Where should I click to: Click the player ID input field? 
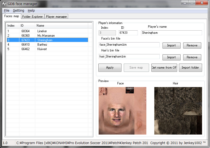[x=128, y=33]
